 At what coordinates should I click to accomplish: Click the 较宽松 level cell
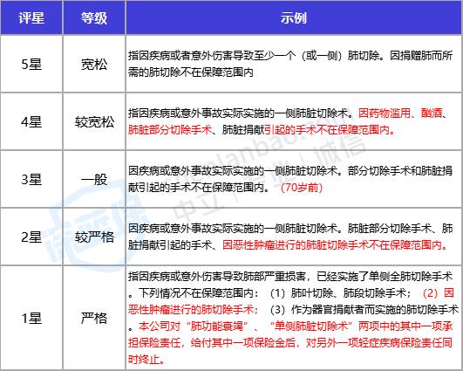pos(94,122)
